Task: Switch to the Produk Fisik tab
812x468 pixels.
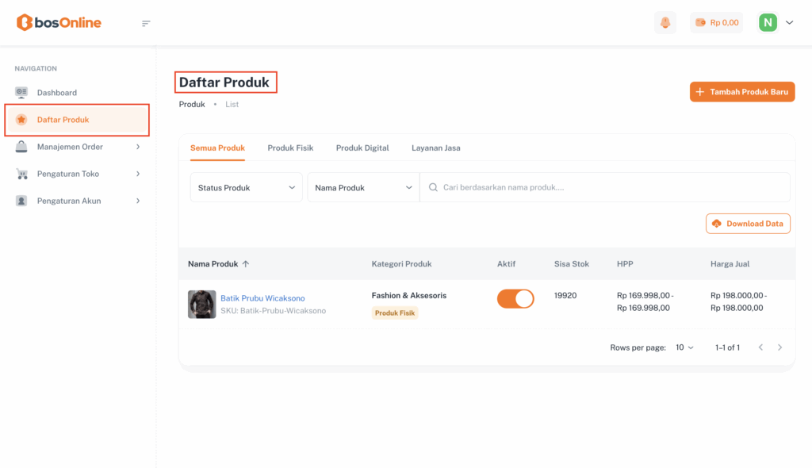Action: point(290,148)
